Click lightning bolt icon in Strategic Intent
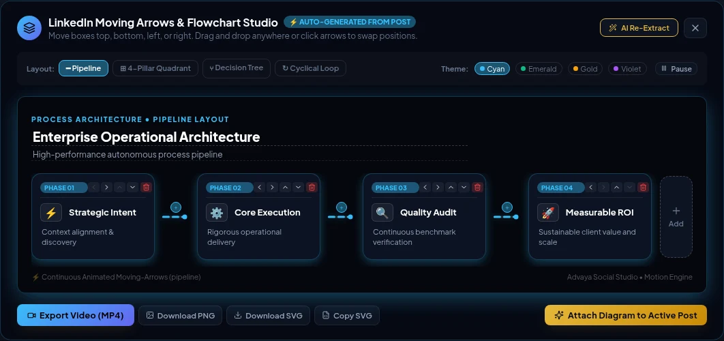 click(x=51, y=213)
